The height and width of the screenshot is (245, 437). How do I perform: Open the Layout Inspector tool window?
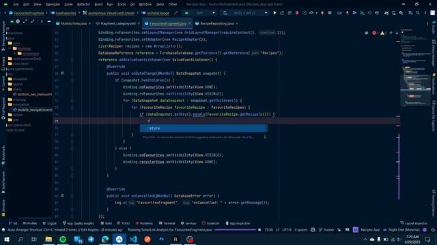pyautogui.click(x=414, y=223)
